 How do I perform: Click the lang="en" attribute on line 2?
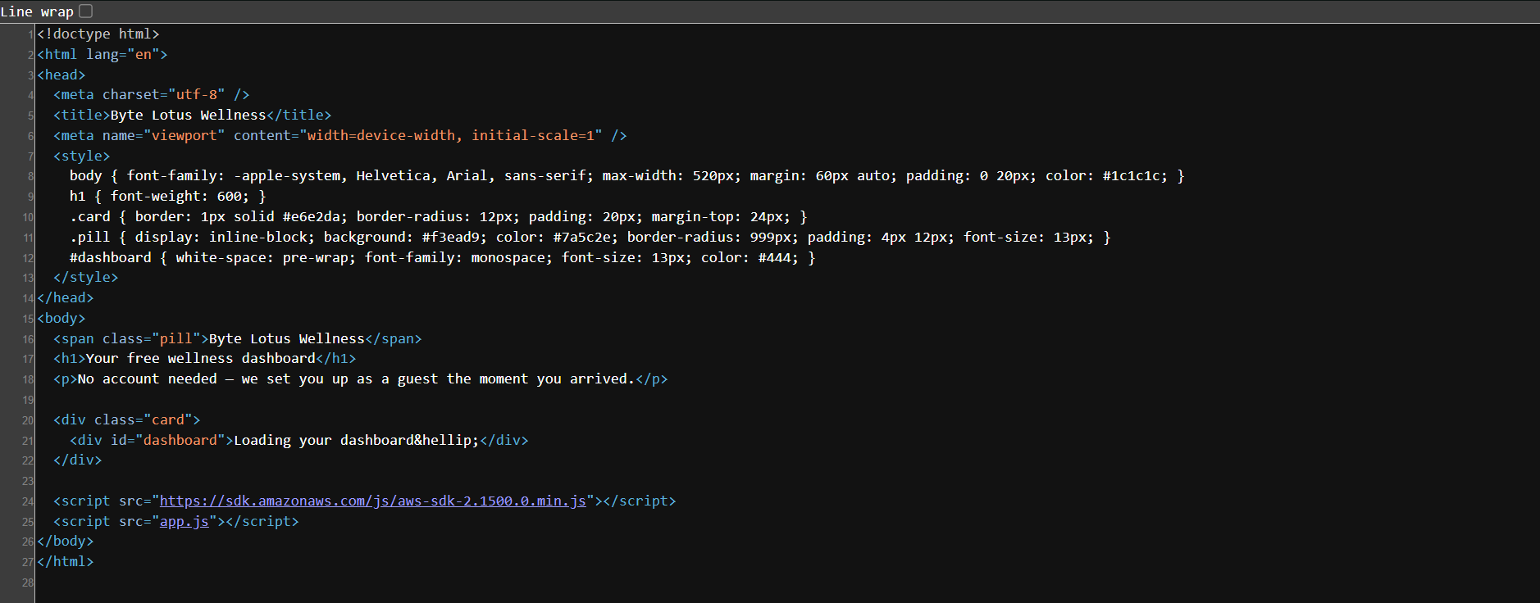(x=123, y=54)
